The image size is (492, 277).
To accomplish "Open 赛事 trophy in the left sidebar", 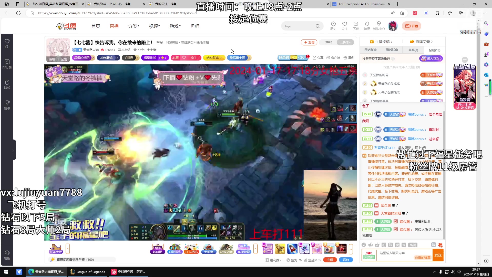I will point(7,105).
